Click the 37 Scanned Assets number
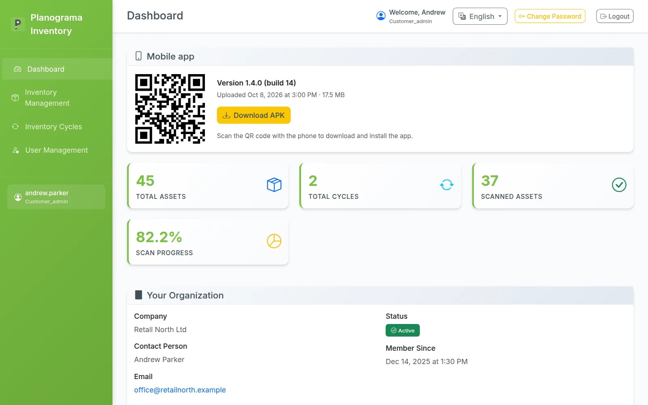Viewport: 648px width, 405px height. [x=490, y=181]
